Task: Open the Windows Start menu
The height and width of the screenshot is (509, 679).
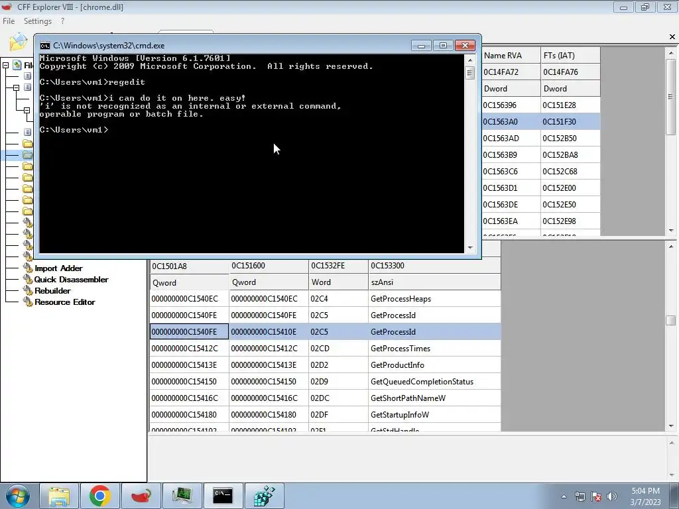Action: coord(17,496)
